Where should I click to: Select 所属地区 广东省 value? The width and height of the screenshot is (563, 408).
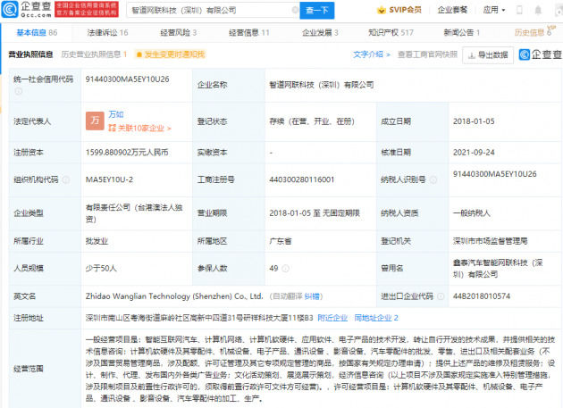[x=281, y=241]
